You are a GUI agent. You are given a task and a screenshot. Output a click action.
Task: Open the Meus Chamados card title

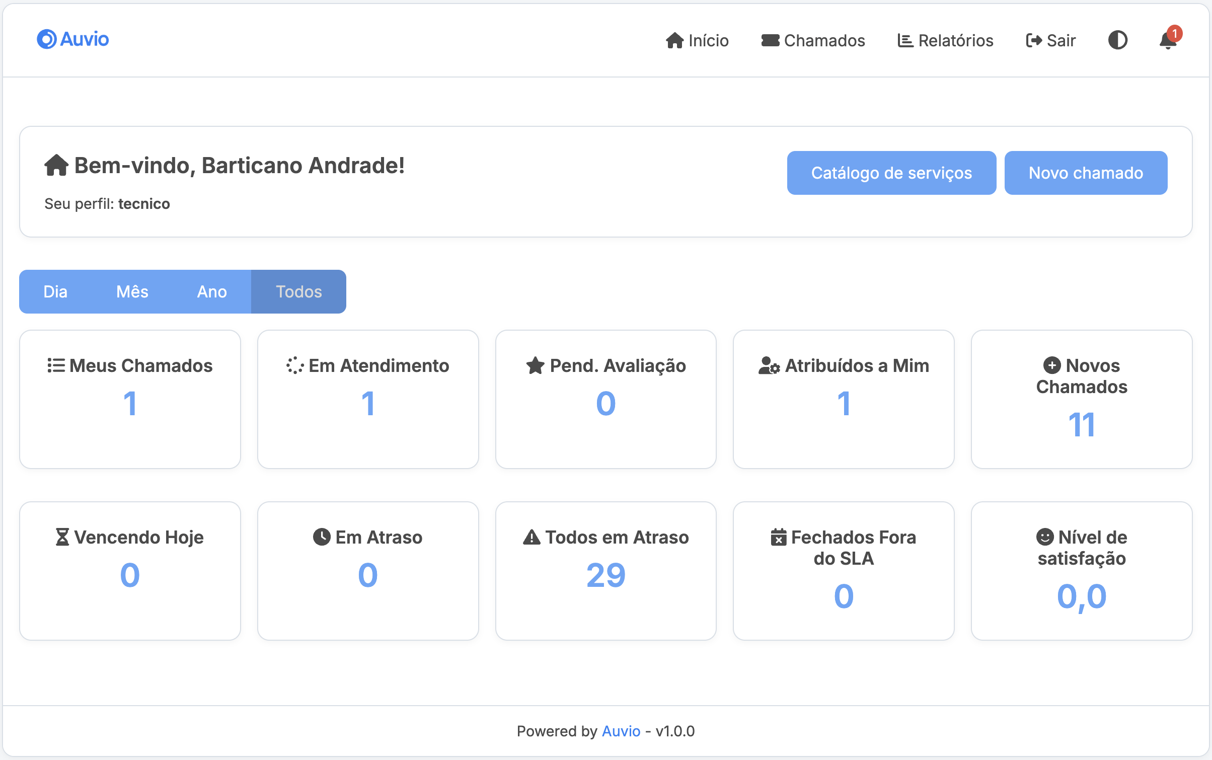[141, 365]
